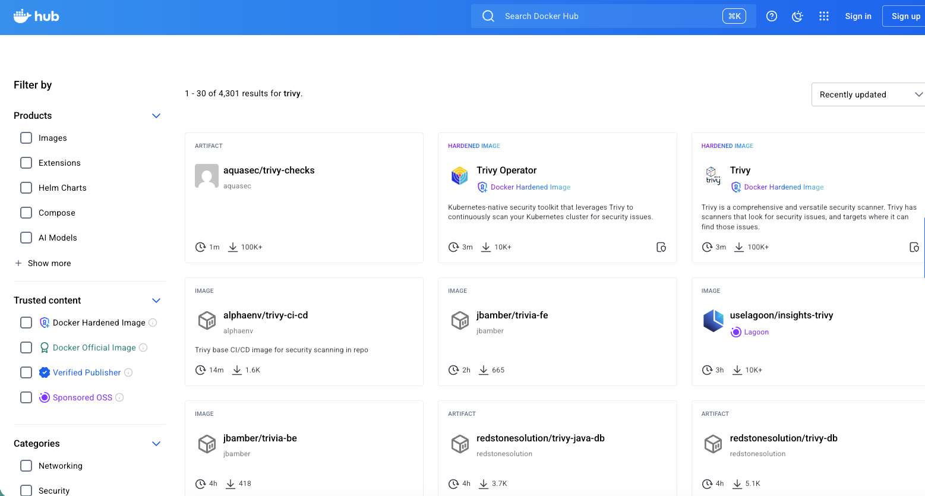Open the help question mark icon
The image size is (925, 496).
pyautogui.click(x=772, y=16)
